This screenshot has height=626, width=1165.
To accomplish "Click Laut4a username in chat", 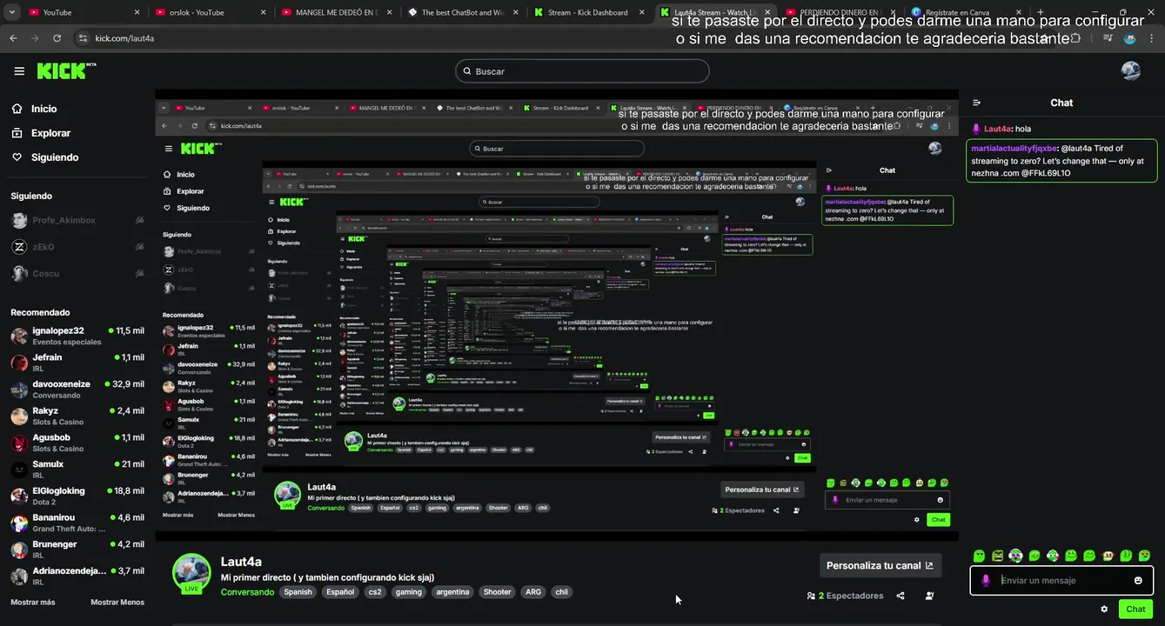I will tap(999, 129).
